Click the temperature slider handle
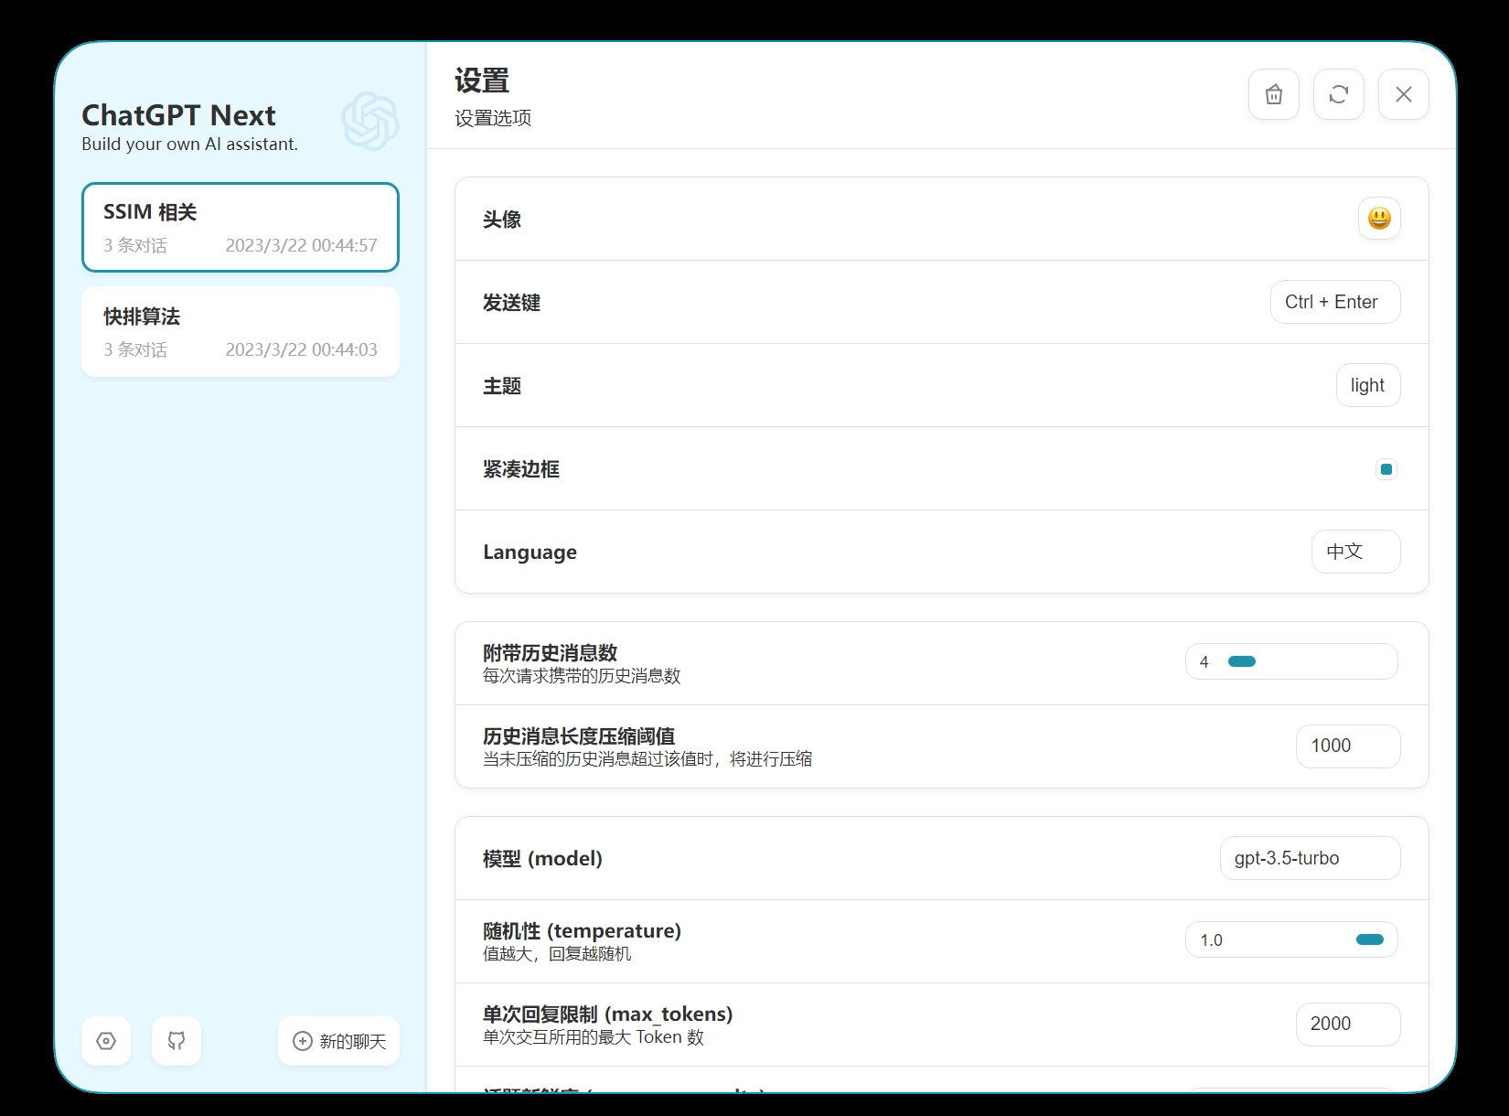 (1370, 939)
